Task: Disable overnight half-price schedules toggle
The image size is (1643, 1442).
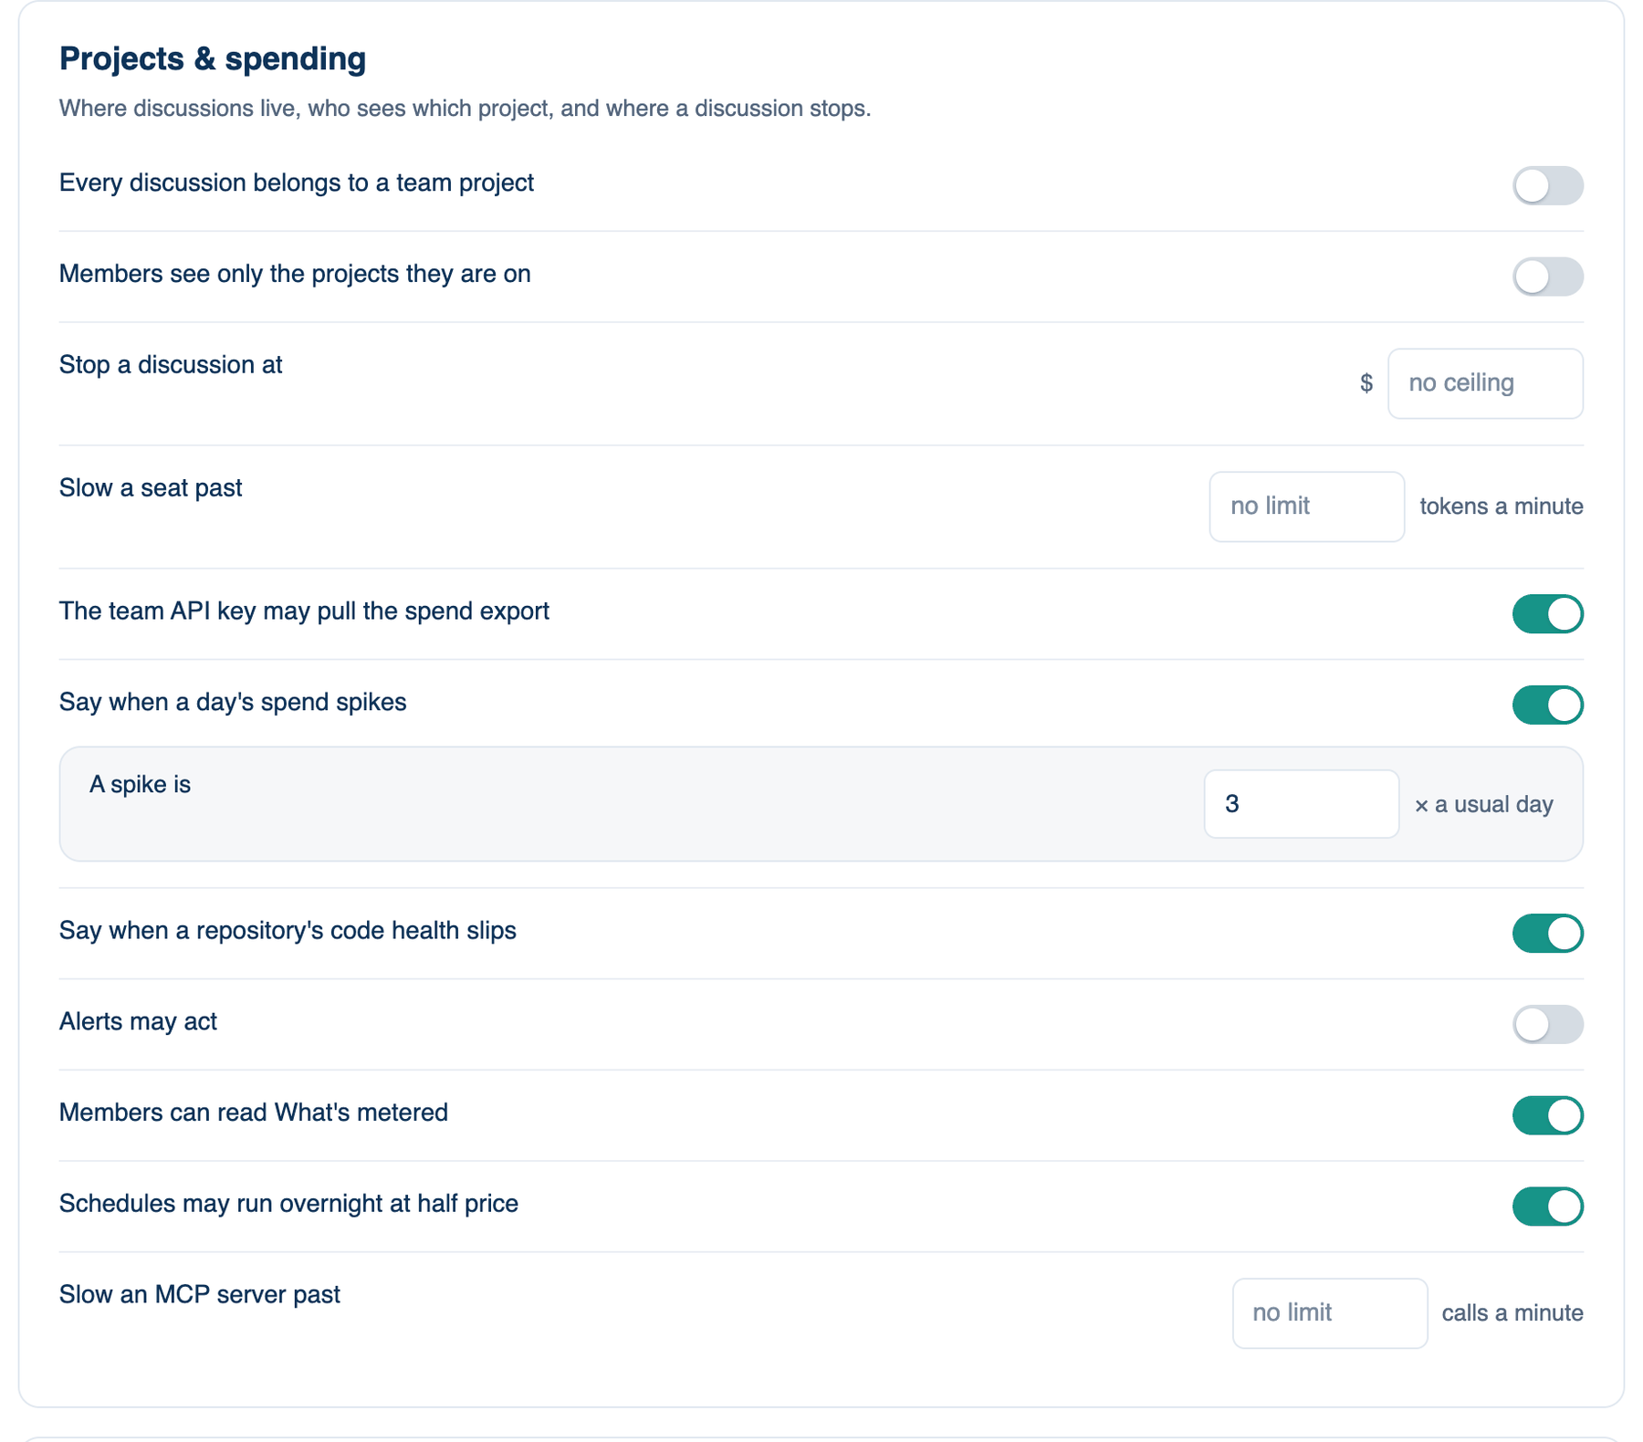Action: 1547,1207
